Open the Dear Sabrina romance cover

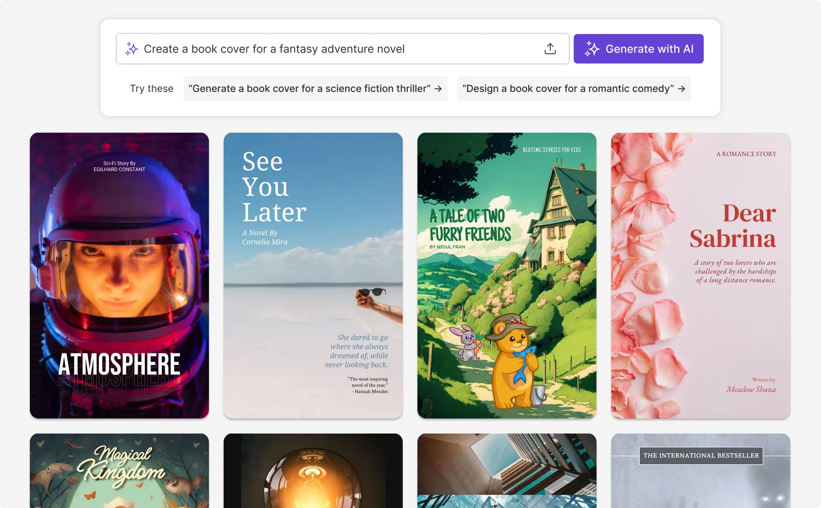pos(700,276)
